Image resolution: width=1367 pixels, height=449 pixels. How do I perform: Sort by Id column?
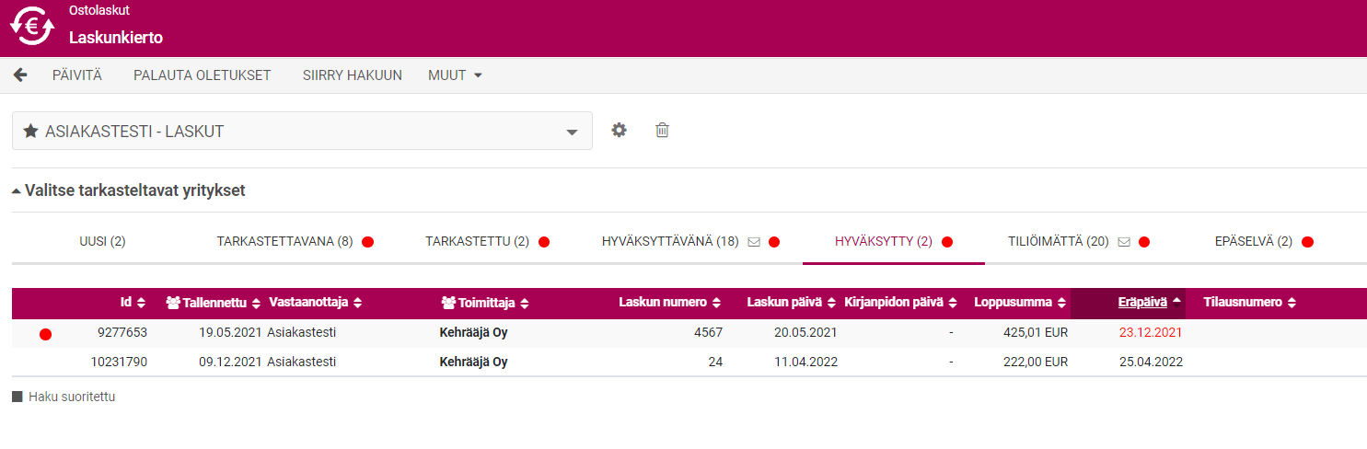[132, 302]
